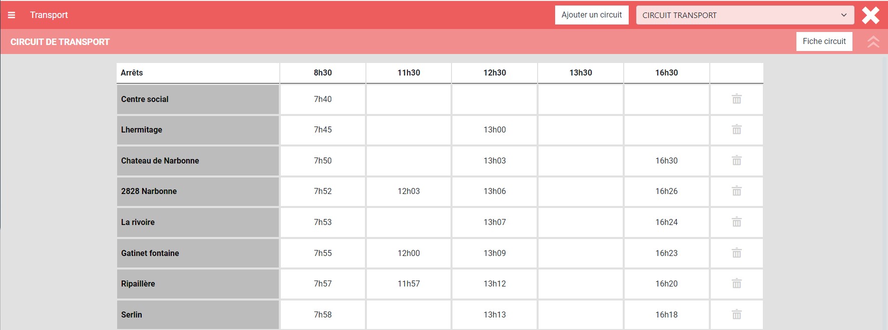
Task: Close the Transport window with the X
Action: point(870,15)
